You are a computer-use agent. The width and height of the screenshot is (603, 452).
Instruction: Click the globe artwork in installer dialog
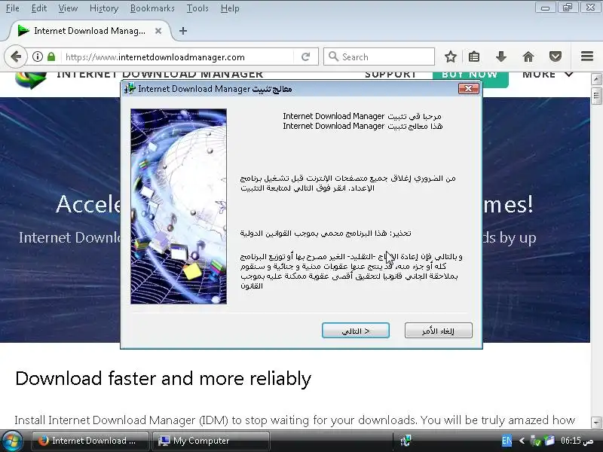click(179, 206)
